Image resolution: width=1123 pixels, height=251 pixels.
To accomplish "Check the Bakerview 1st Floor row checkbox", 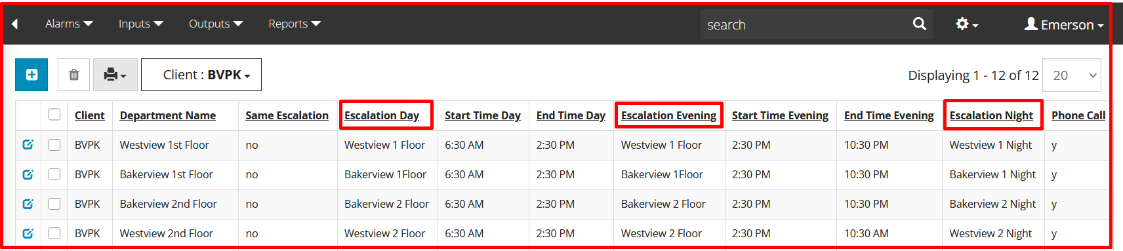I will pos(54,174).
